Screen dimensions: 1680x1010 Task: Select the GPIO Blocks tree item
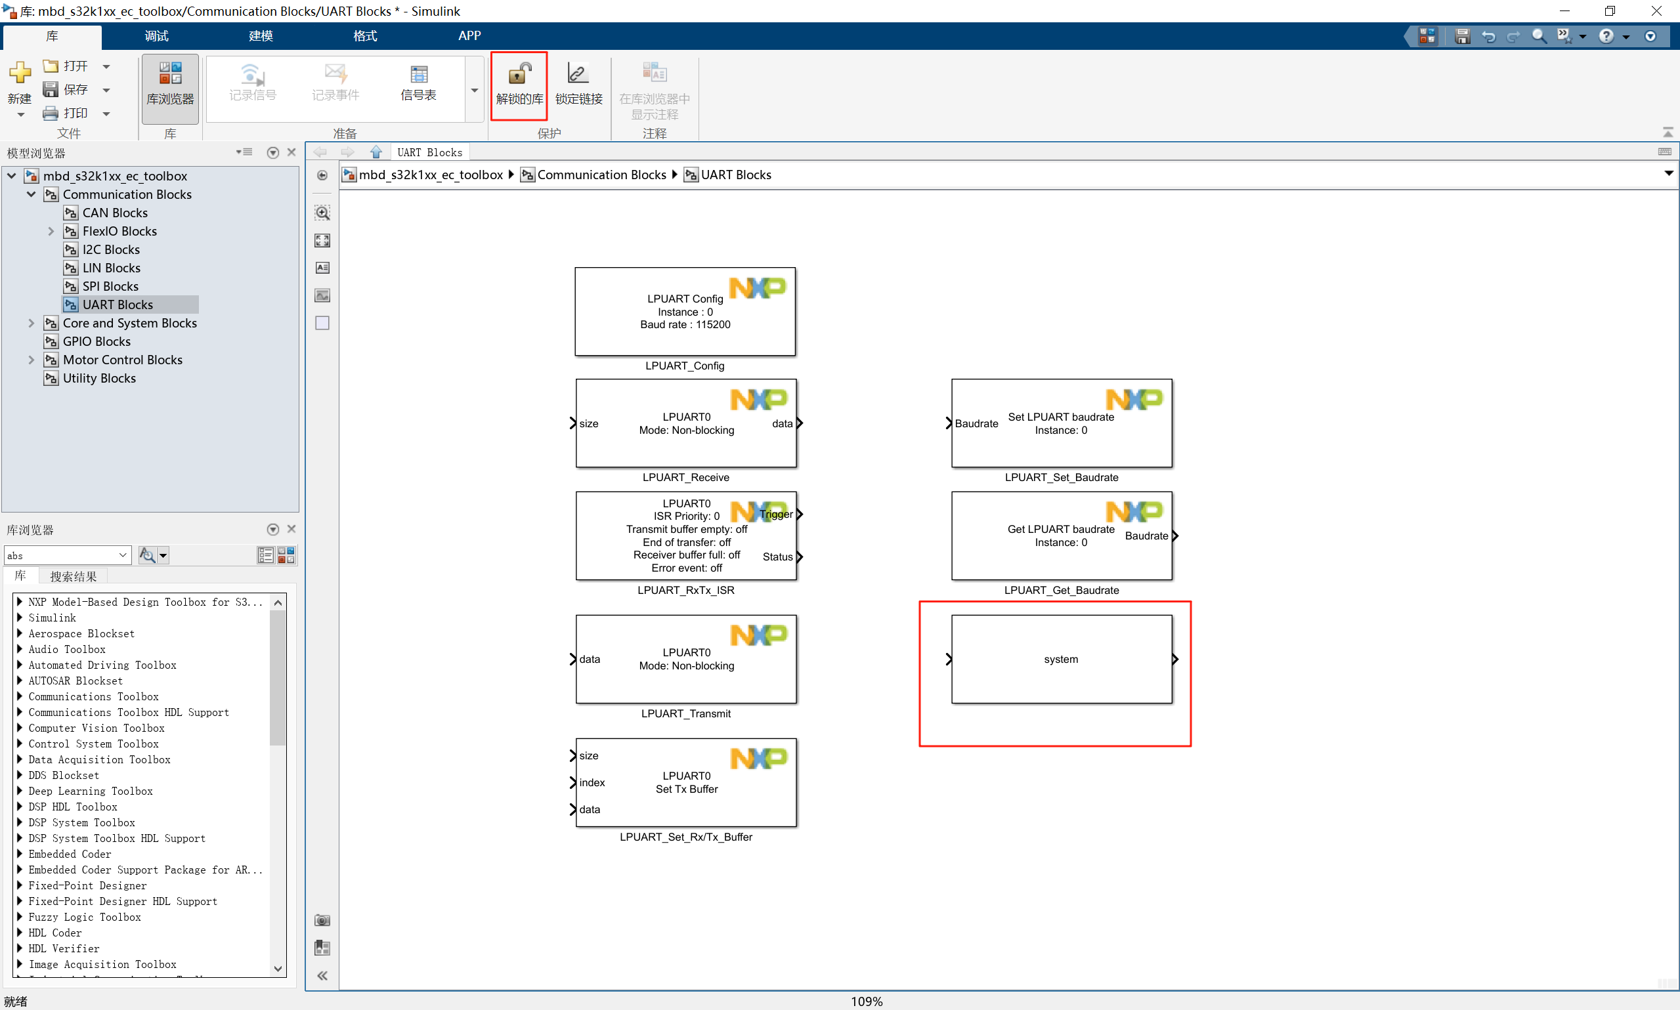tap(97, 341)
